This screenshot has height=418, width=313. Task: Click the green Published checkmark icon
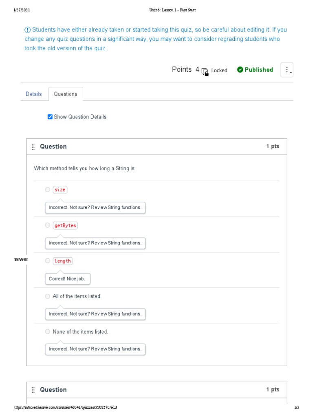click(x=240, y=70)
